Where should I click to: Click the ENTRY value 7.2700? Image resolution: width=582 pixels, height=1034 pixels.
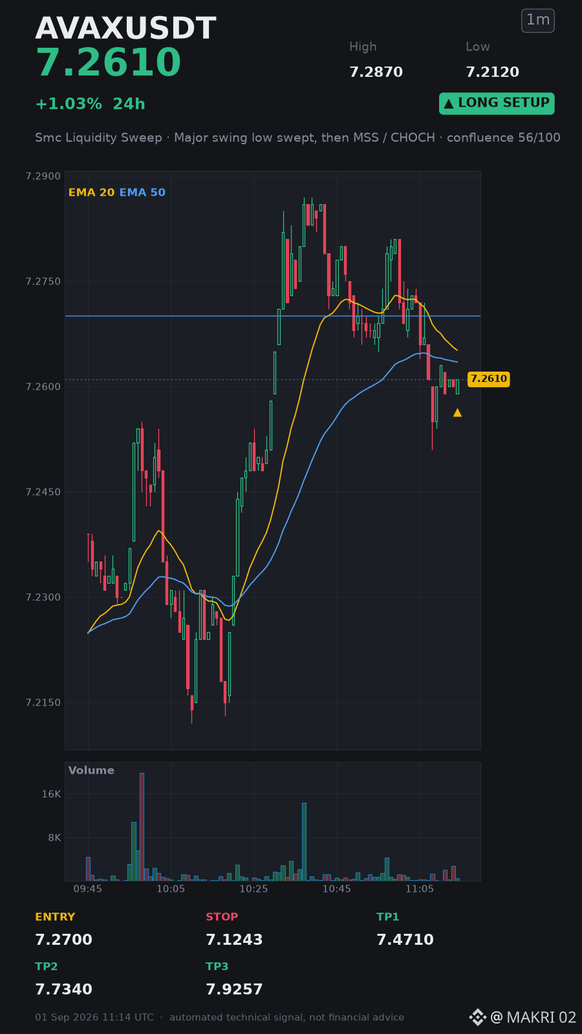click(63, 940)
